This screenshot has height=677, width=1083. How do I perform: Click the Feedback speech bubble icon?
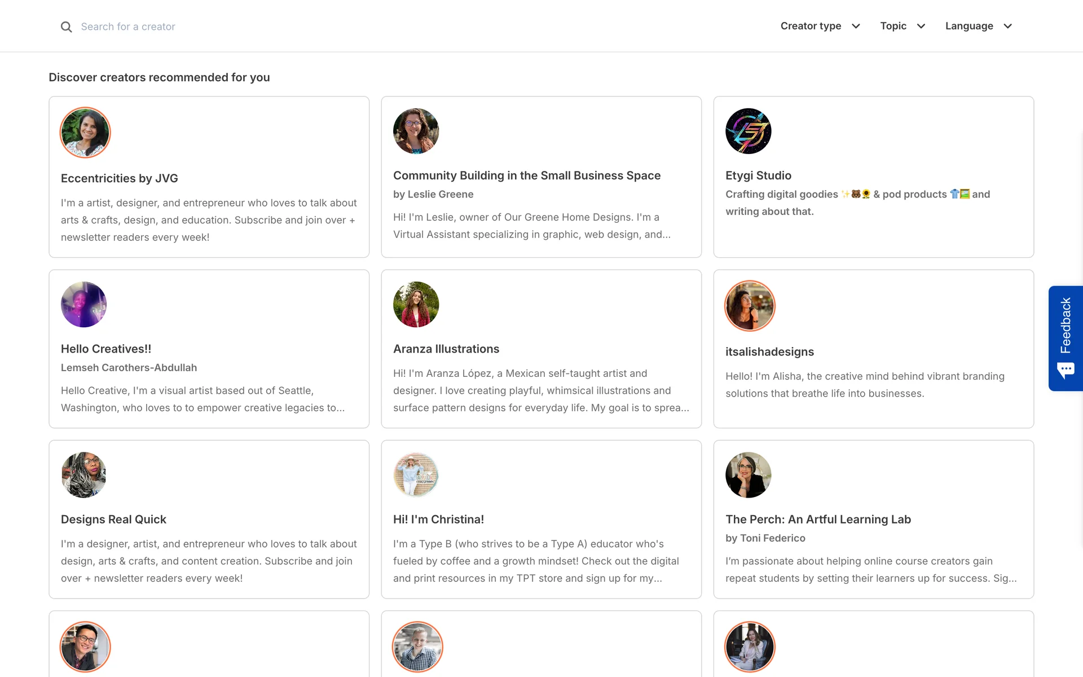pos(1066,371)
